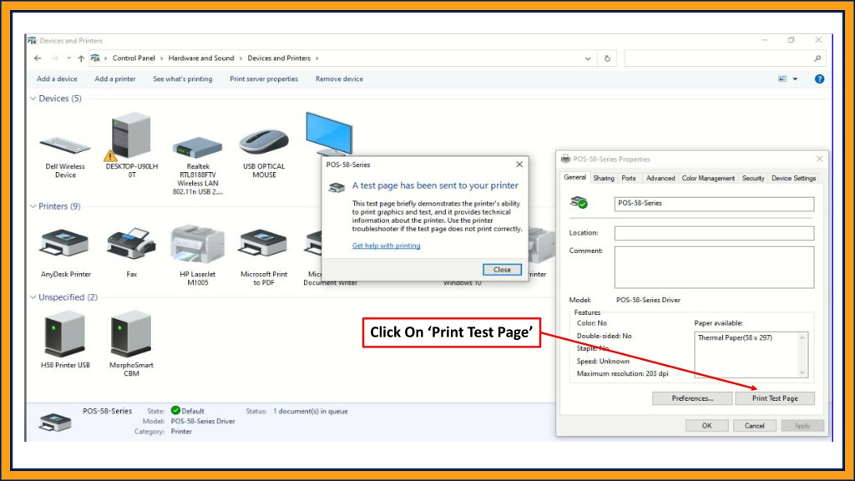The width and height of the screenshot is (855, 481).
Task: Click Cancel in POS-58-Series Properties
Action: click(x=754, y=426)
